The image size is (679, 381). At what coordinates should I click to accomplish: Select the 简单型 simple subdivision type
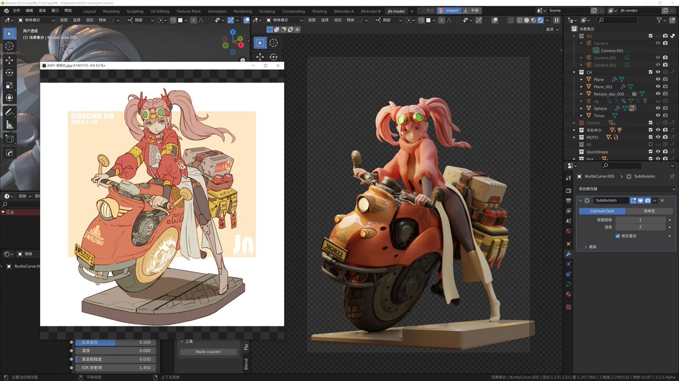(x=649, y=211)
